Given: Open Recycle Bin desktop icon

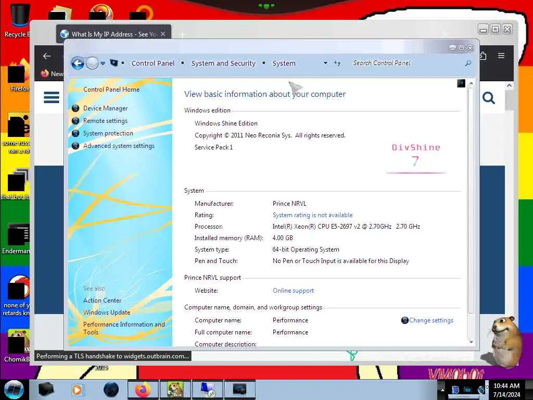Looking at the screenshot, I should point(19,20).
